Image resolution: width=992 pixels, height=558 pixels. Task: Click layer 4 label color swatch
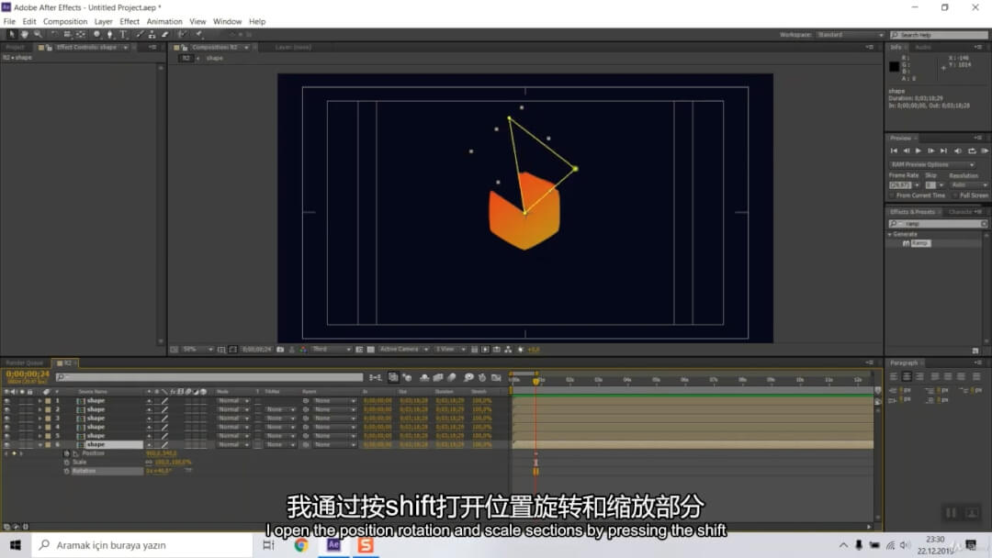click(48, 427)
